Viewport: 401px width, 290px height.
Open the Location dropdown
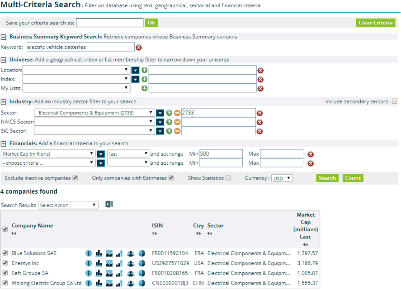[x=76, y=70]
